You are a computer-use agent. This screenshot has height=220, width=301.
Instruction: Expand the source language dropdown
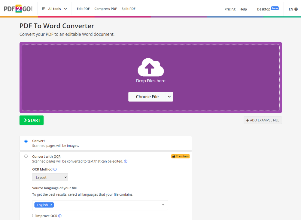tap(163, 205)
